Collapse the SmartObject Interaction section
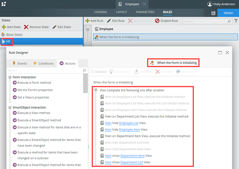This screenshot has width=239, height=169. tap(10, 107)
